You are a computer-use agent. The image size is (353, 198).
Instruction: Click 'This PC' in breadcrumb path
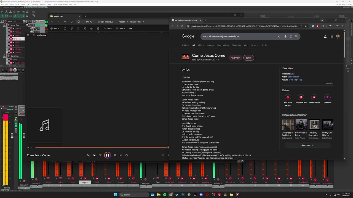(89, 22)
